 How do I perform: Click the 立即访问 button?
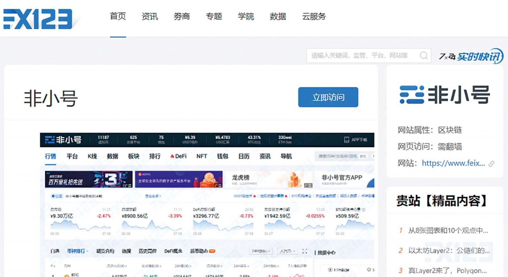point(328,97)
